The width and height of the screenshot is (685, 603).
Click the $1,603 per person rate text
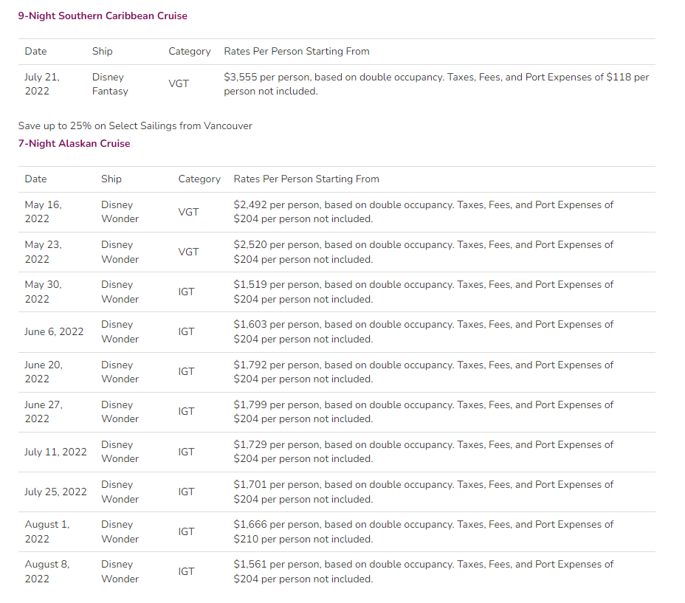(x=423, y=331)
